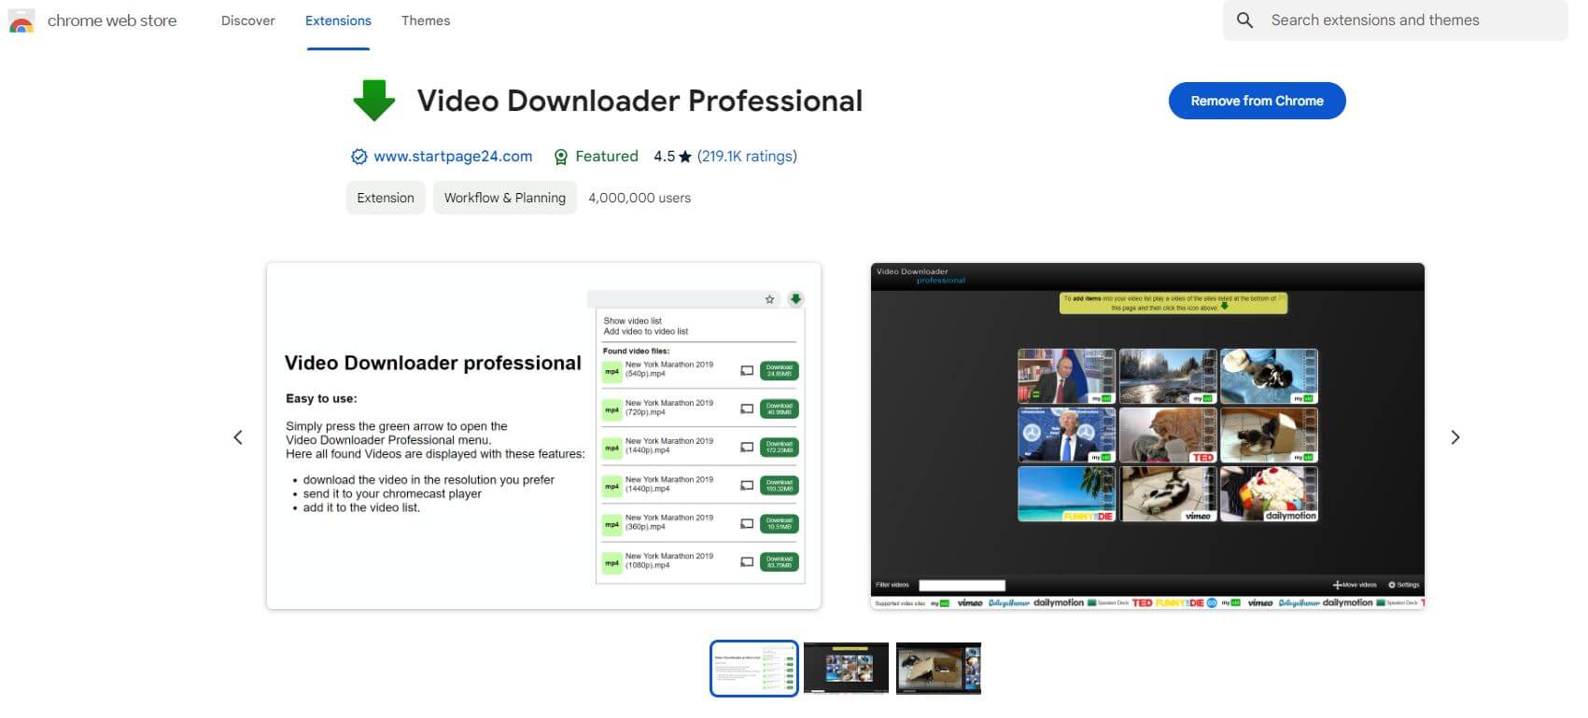Open the Discover tab
Image resolution: width=1588 pixels, height=718 pixels.
click(247, 21)
